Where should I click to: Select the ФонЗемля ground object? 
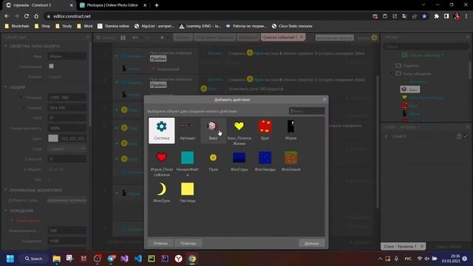290,162
